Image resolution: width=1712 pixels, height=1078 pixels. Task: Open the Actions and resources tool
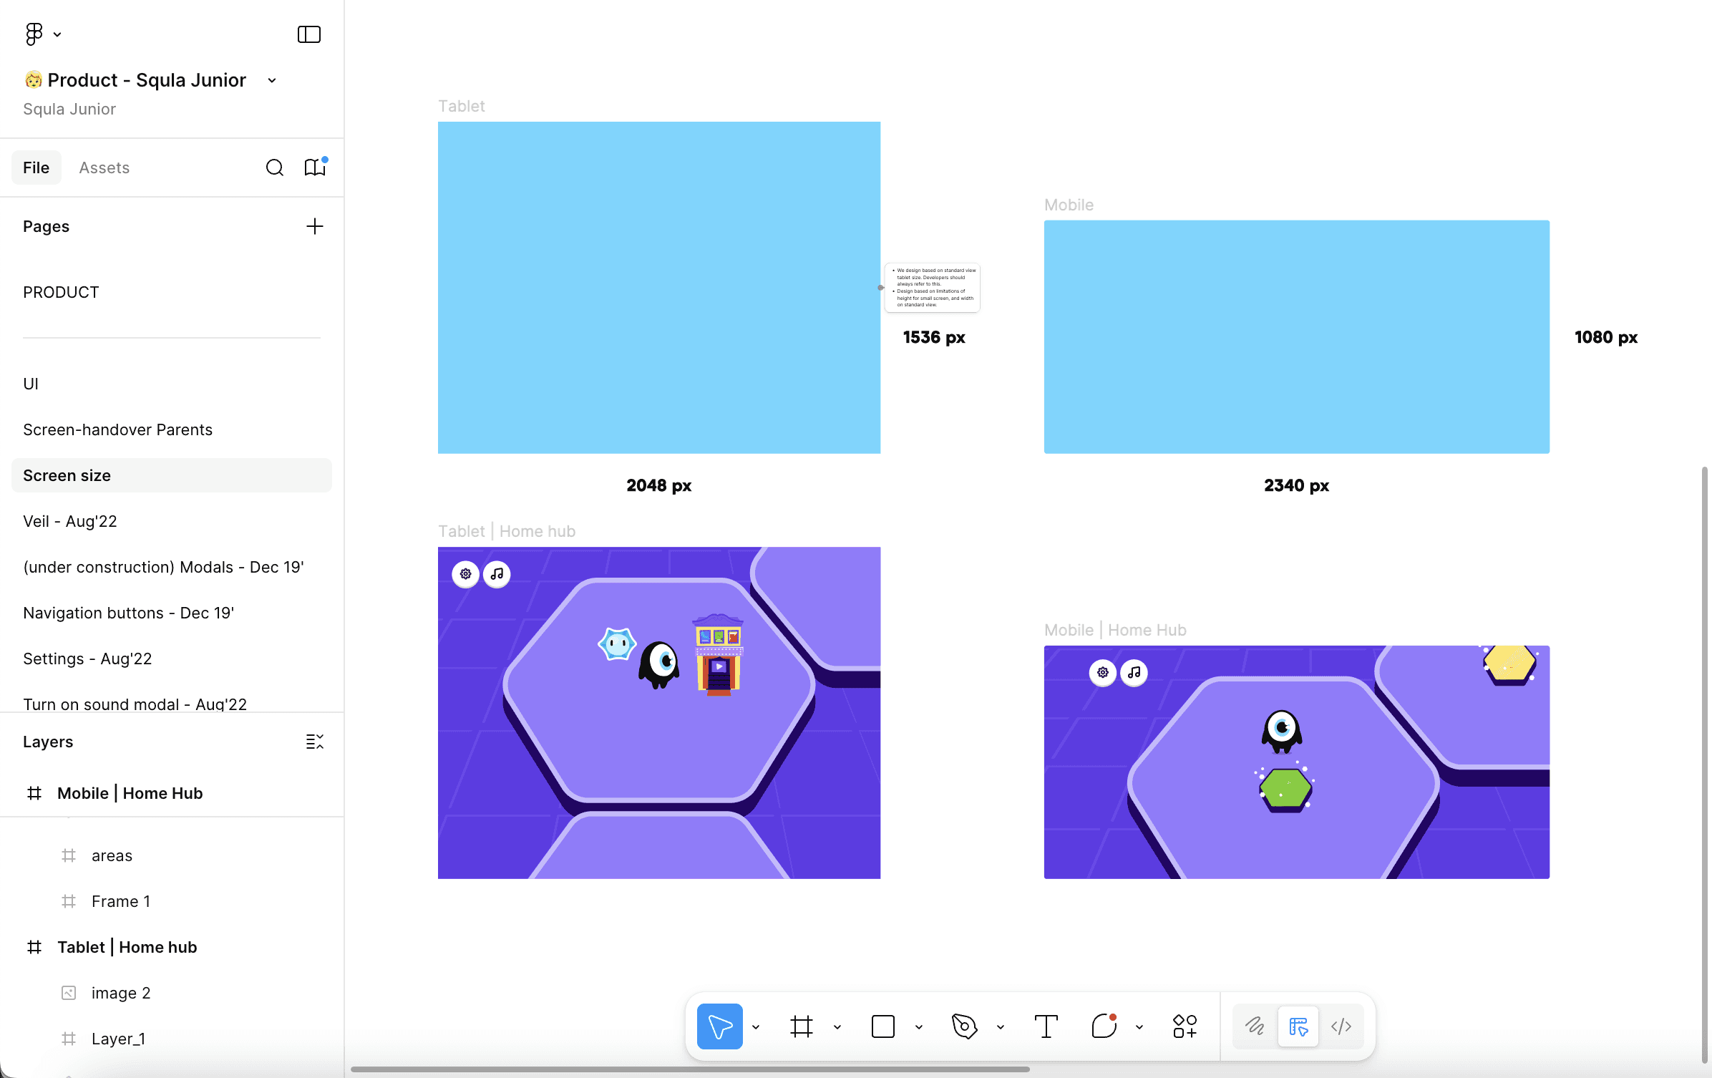coord(1185,1026)
